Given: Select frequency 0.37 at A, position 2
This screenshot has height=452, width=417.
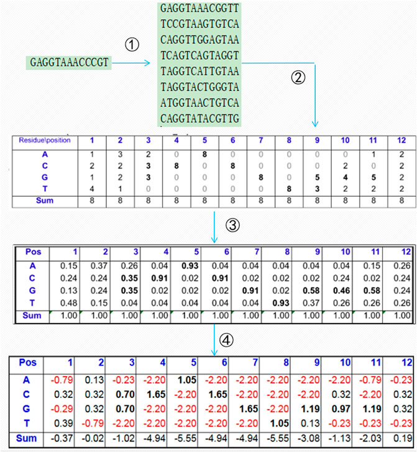Looking at the screenshot, I should click(x=99, y=265).
